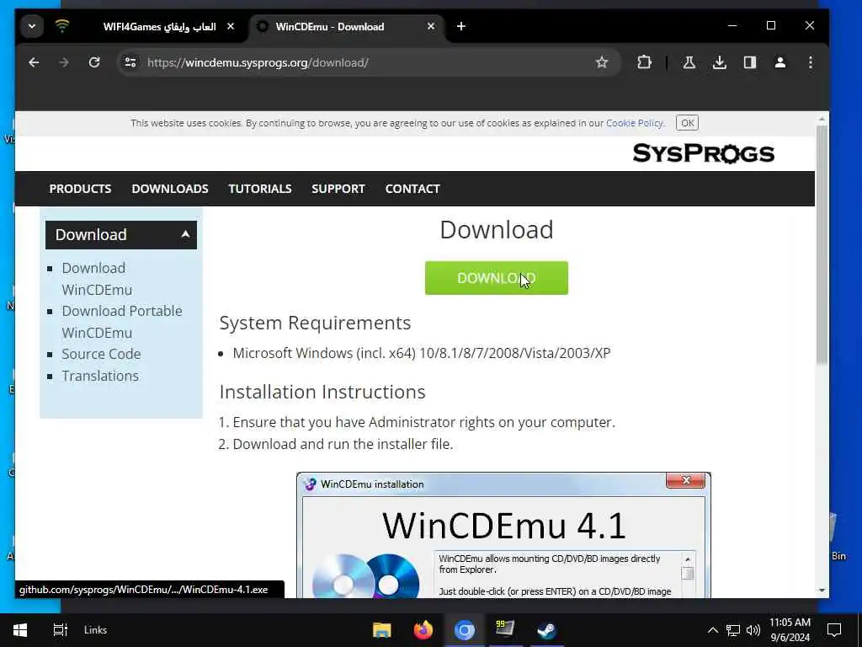Viewport: 862px width, 647px height.
Task: Open Chrome three-dot menu
Action: click(x=811, y=62)
